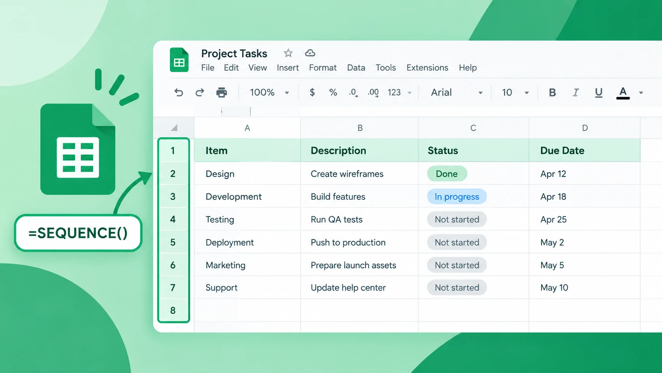The width and height of the screenshot is (662, 373).
Task: Decrease decimal places icon
Action: pos(353,93)
